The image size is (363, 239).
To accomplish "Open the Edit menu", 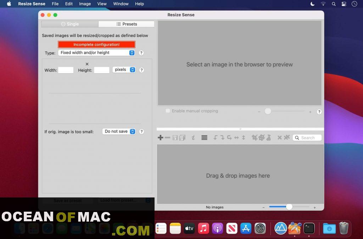I will pos(69,4).
